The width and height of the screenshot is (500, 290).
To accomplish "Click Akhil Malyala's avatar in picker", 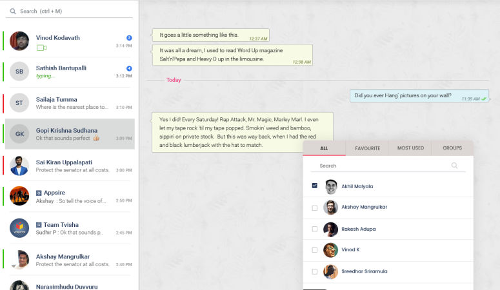I will point(331,187).
